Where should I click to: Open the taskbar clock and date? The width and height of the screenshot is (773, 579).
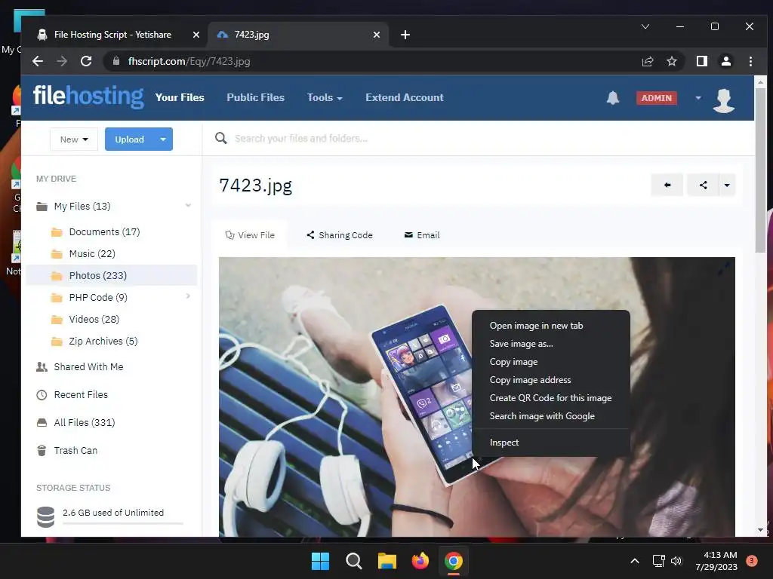(717, 561)
